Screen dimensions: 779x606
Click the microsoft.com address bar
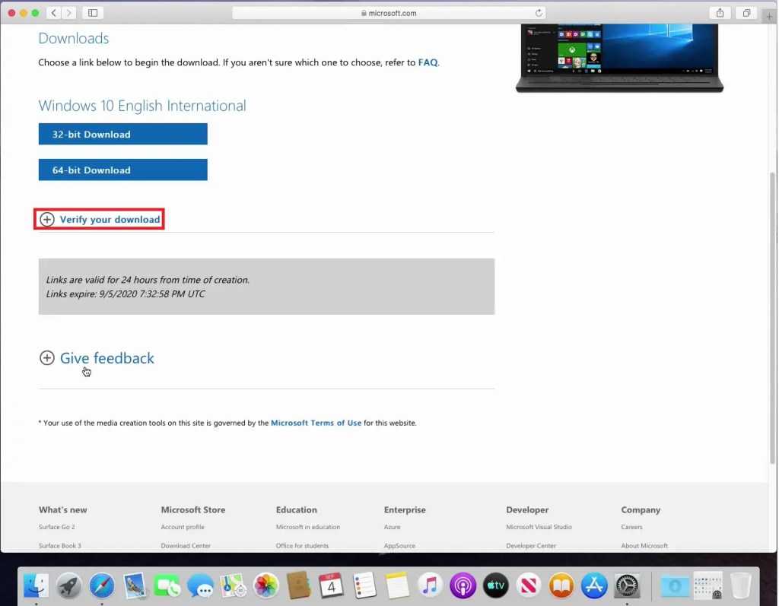[x=388, y=13]
